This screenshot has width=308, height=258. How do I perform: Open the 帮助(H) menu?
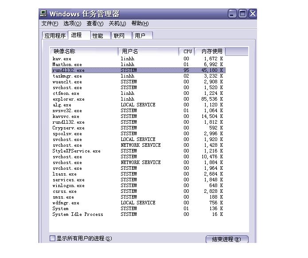pyautogui.click(x=140, y=23)
